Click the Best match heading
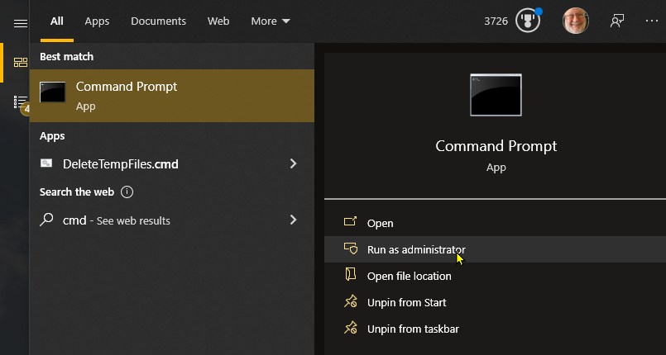 [x=67, y=57]
